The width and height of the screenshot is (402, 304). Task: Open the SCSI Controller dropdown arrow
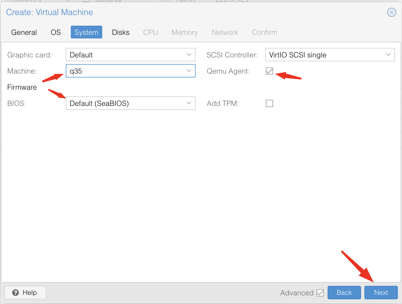(388, 55)
